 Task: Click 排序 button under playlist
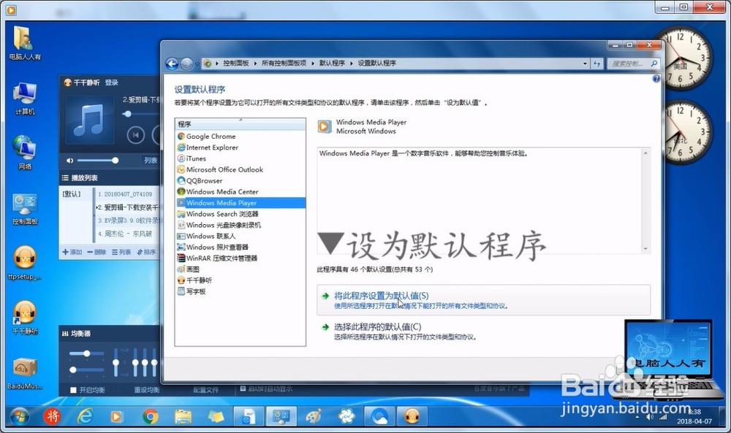[x=146, y=253]
